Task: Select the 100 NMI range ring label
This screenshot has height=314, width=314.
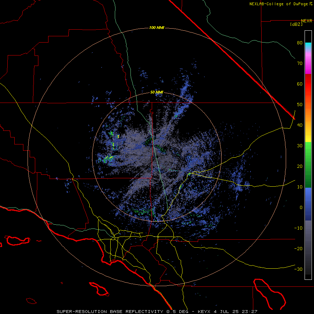Action: pos(157,28)
